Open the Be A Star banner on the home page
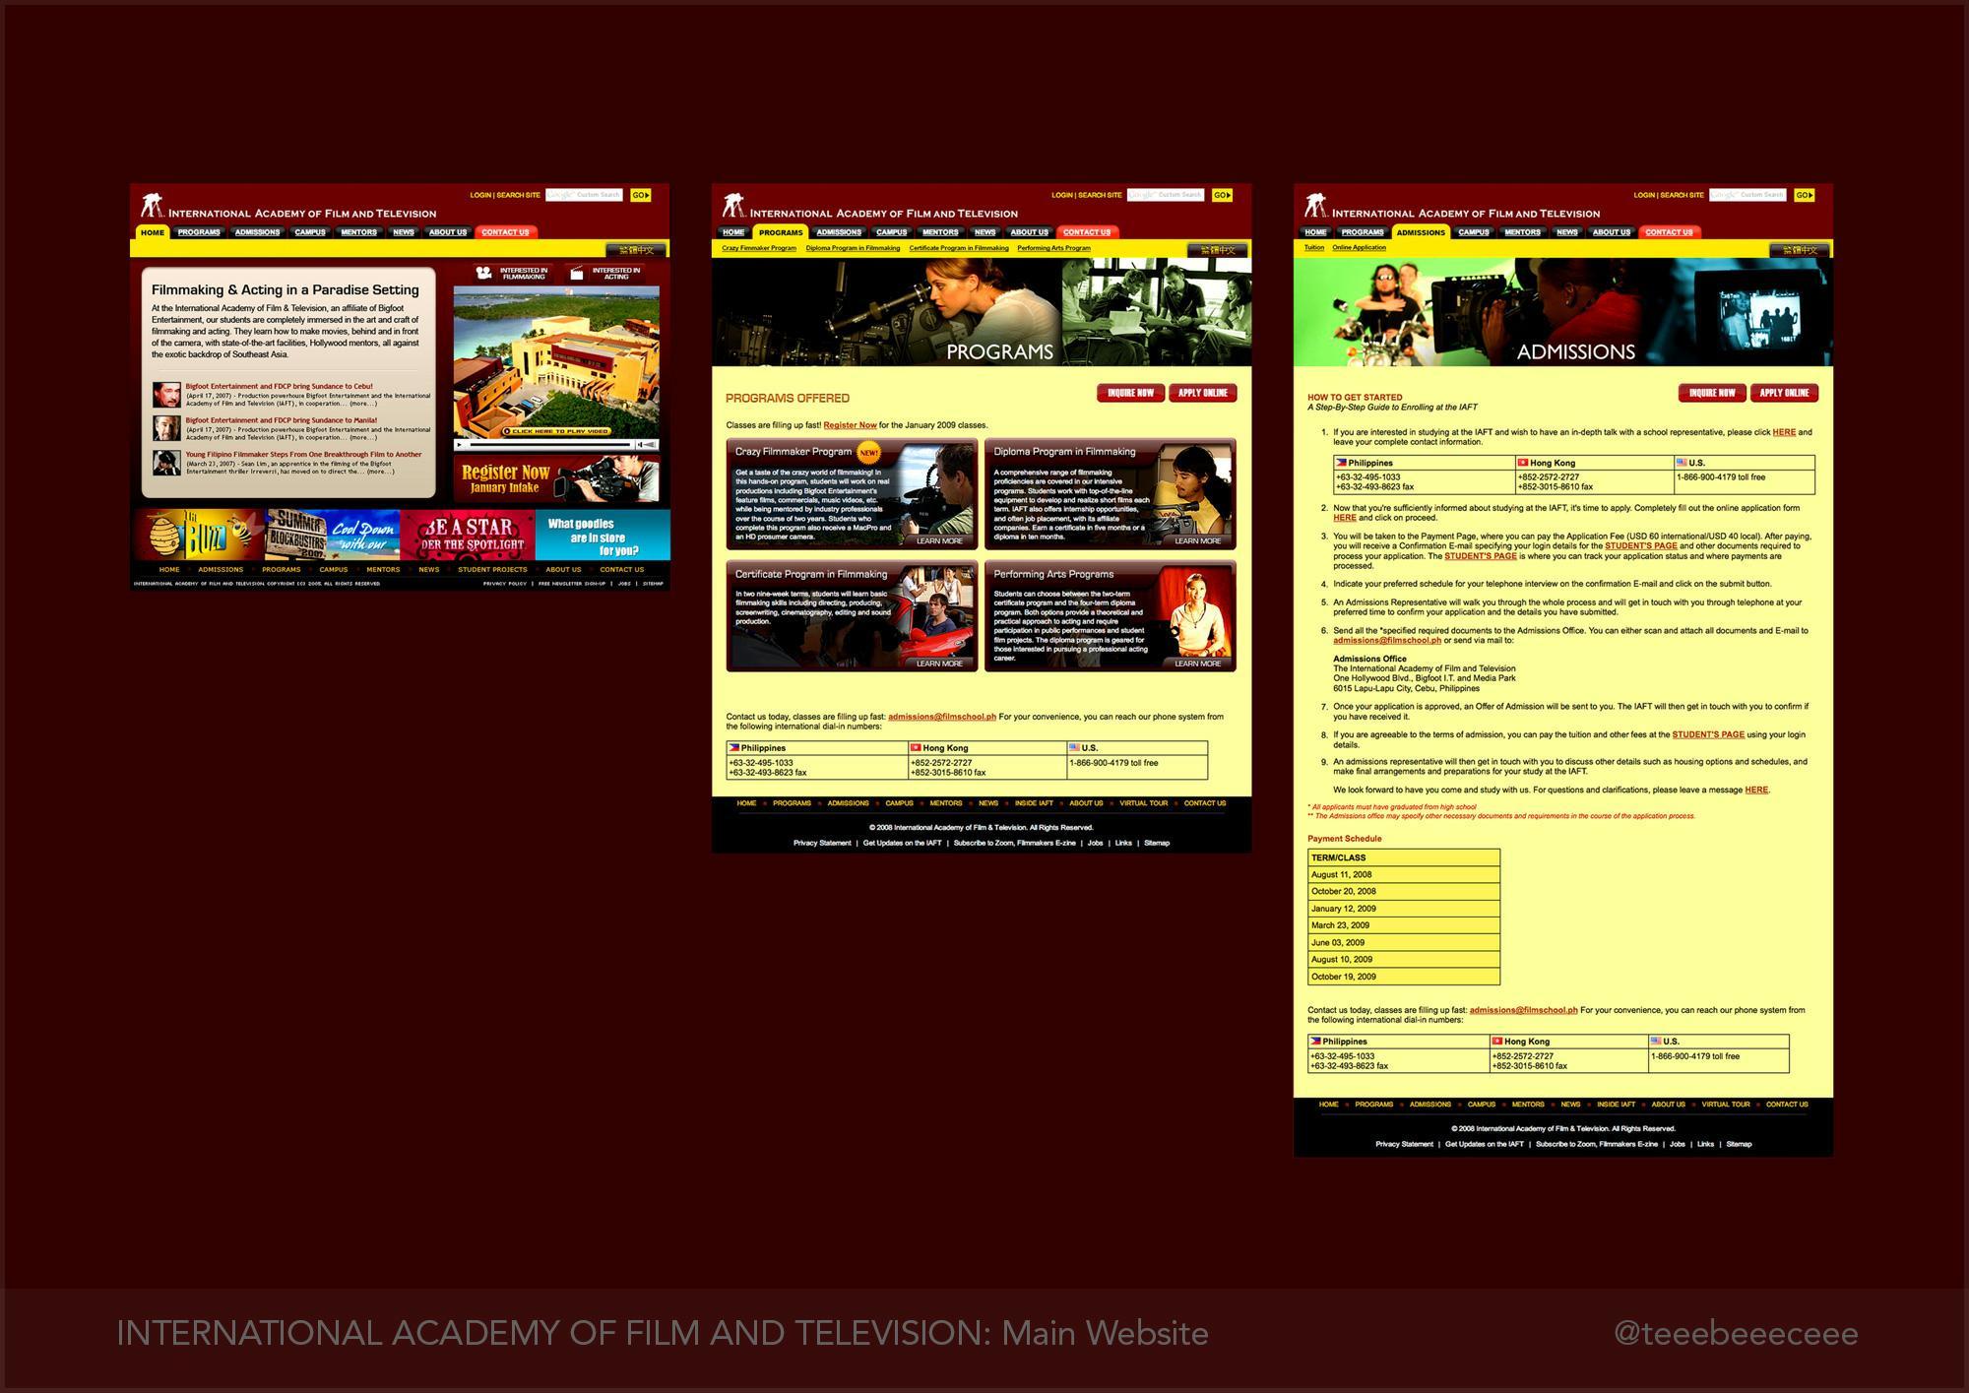 (x=469, y=535)
